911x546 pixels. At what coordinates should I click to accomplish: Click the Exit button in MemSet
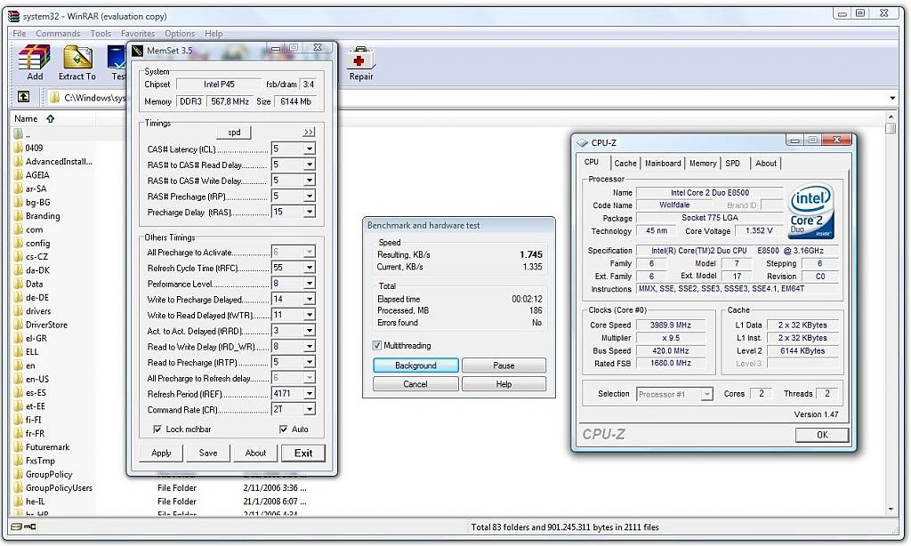[x=303, y=453]
